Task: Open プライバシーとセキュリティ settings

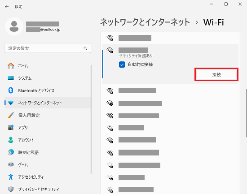Action: (x=48, y=190)
